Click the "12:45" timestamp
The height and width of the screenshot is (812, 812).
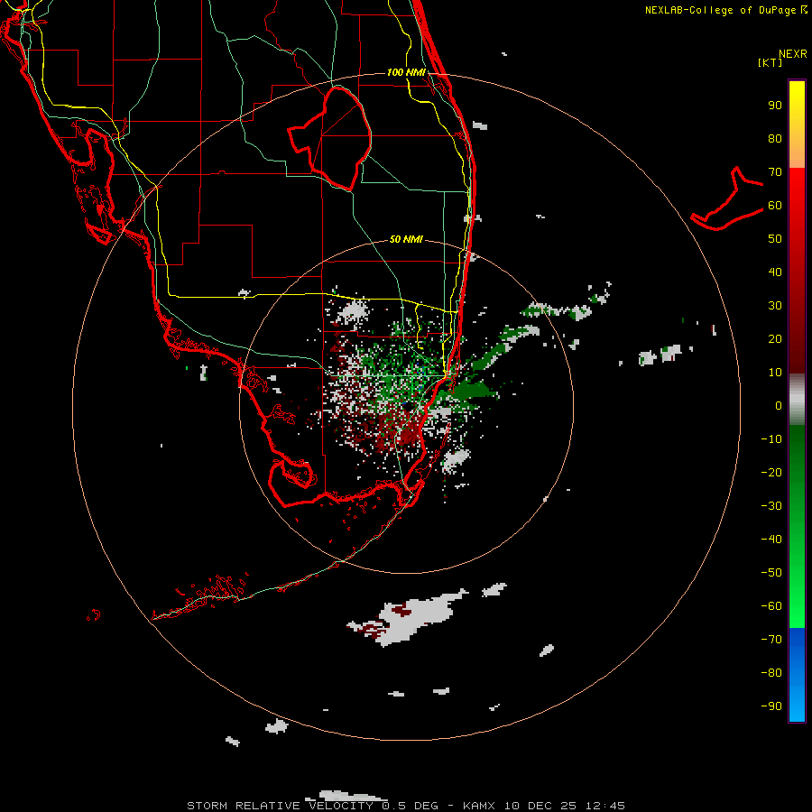(x=605, y=806)
